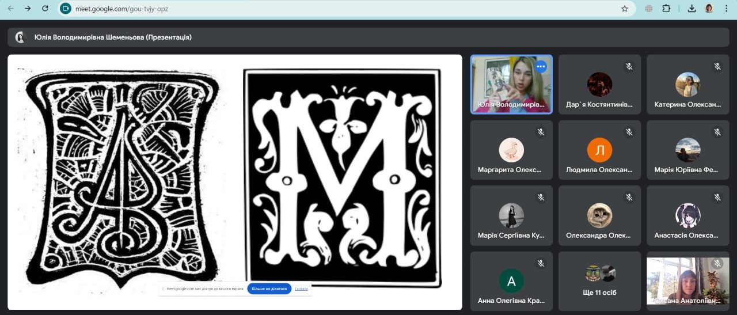737x315 pixels.
Task: Click name label 'Анастасія Олекса...'
Action: (686, 236)
